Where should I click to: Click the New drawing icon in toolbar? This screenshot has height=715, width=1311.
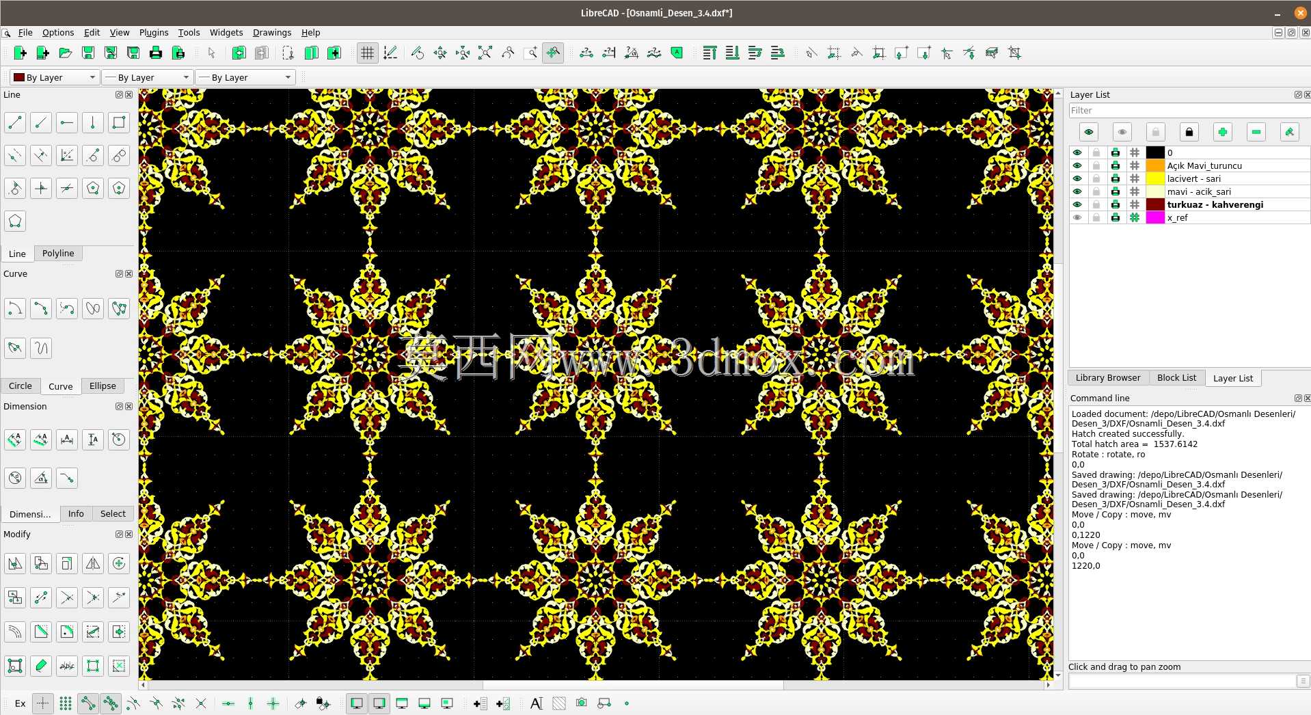(x=20, y=53)
